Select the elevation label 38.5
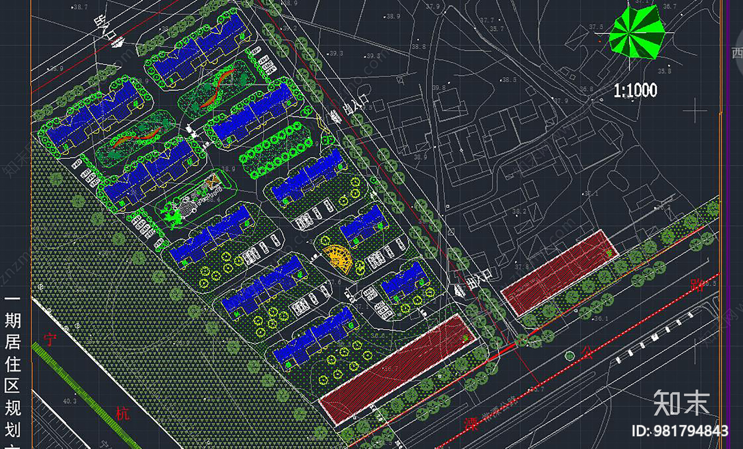This screenshot has width=743, height=449. point(508,80)
